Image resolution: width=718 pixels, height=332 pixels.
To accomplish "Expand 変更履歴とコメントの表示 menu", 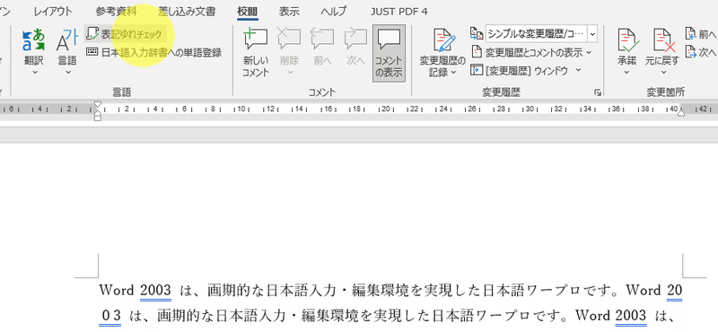I will tap(531, 53).
